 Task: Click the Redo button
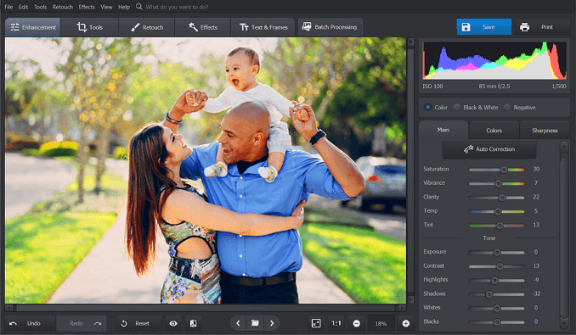coord(82,323)
